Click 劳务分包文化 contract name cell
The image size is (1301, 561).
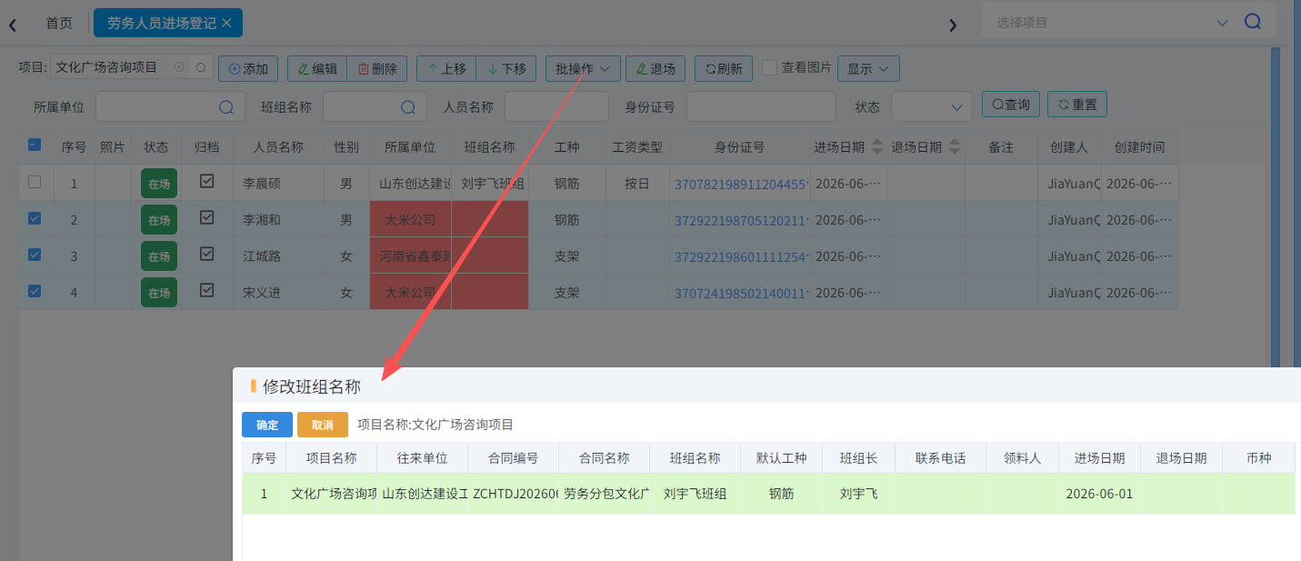point(604,494)
